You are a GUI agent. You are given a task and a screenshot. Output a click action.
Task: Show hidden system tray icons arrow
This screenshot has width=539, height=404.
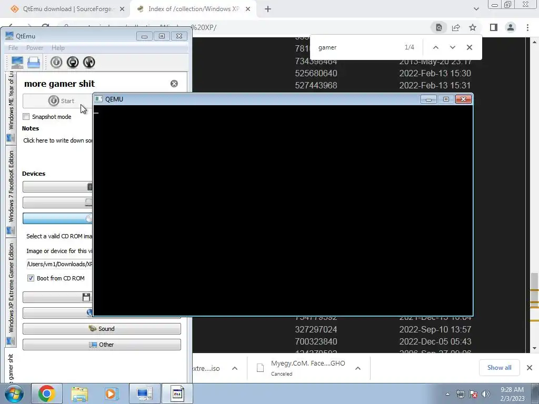447,394
